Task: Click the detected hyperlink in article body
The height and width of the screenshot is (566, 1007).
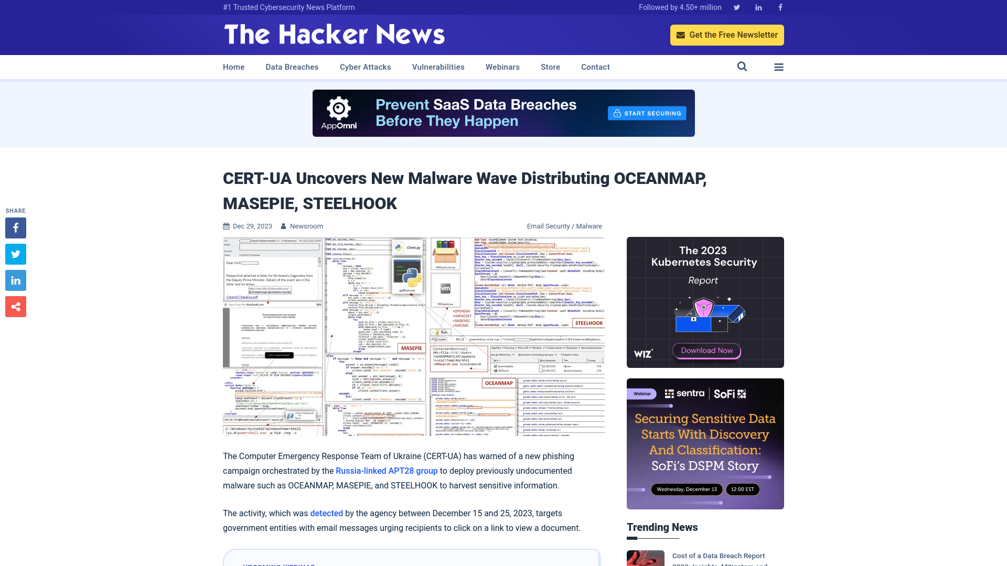Action: [326, 513]
